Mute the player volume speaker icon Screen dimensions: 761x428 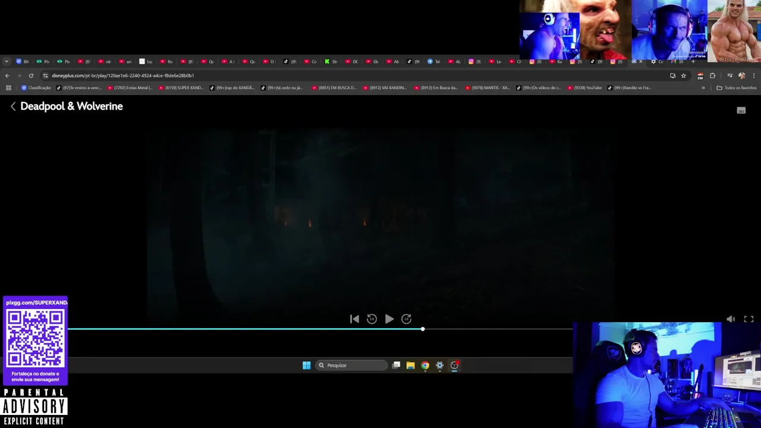731,319
